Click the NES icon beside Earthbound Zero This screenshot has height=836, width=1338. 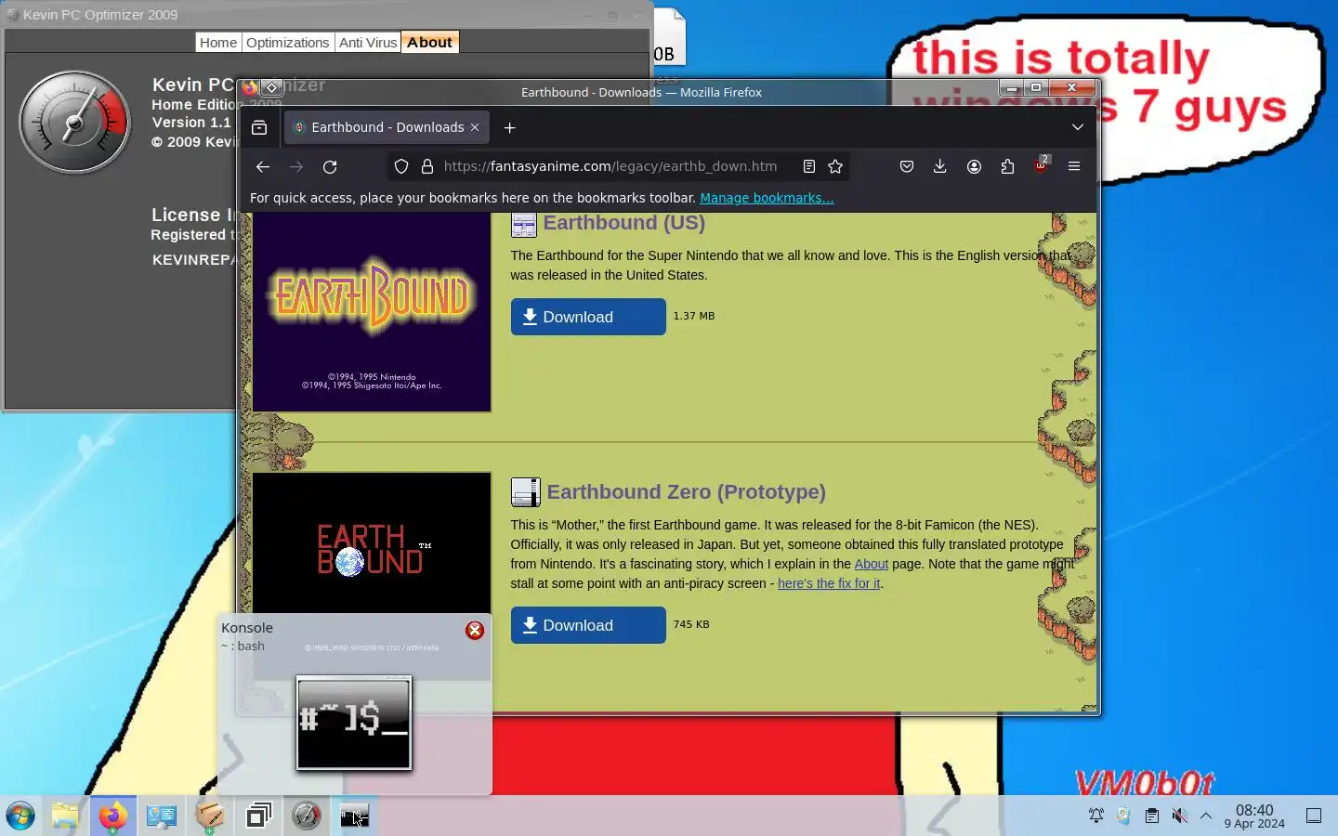tap(525, 492)
